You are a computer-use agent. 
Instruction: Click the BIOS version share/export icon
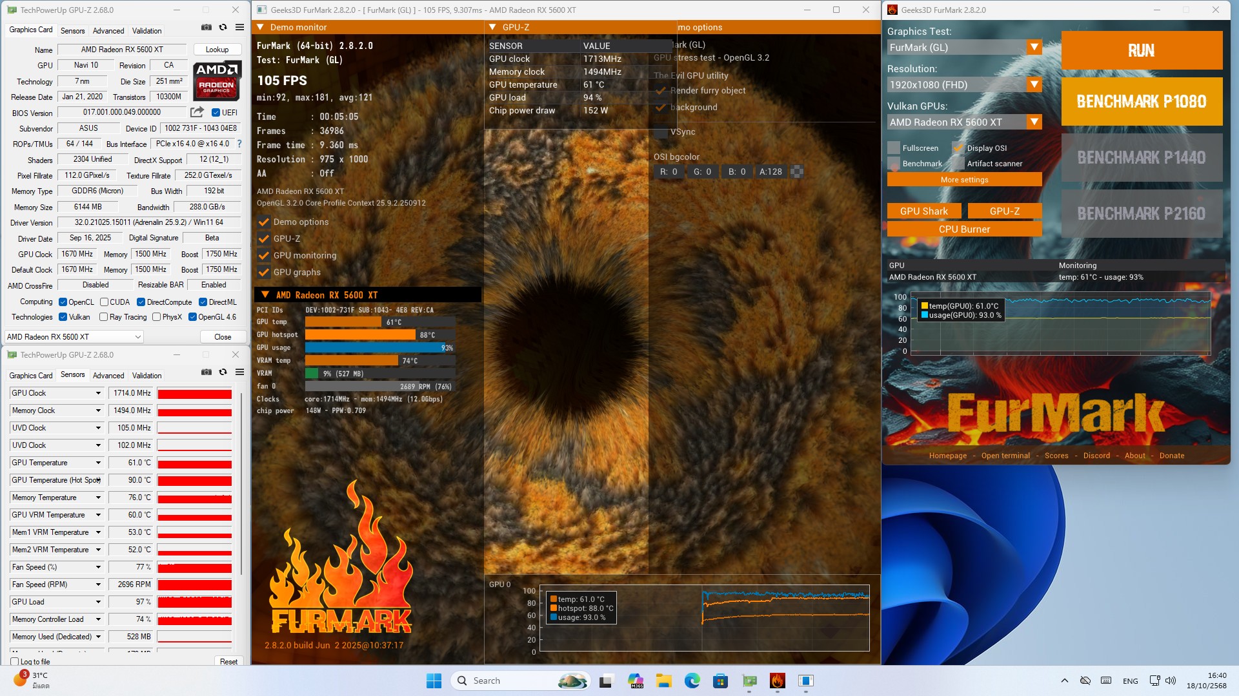197,112
